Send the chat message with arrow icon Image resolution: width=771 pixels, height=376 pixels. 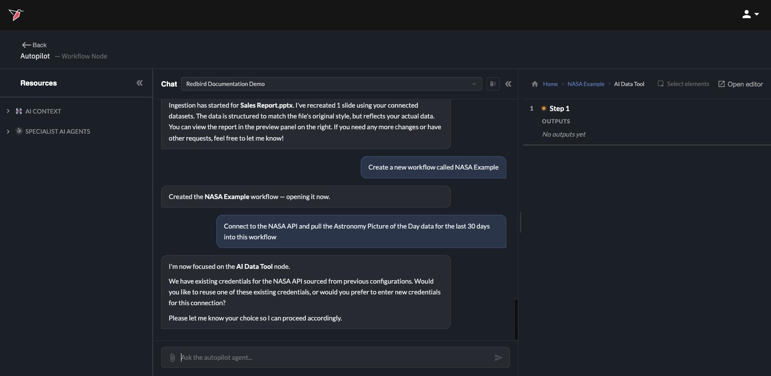[499, 357]
